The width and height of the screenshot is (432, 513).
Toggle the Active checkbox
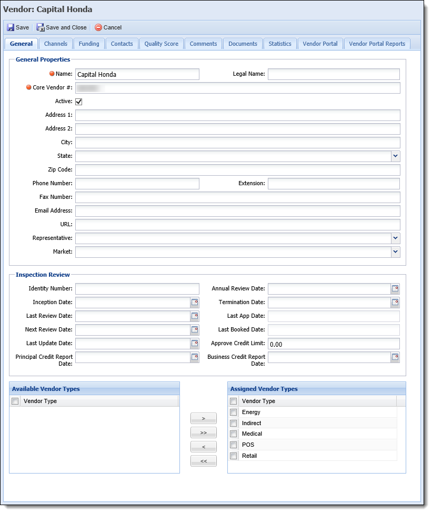coord(79,102)
